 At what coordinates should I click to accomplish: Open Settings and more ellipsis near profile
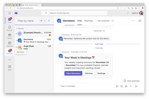tap(128, 13)
